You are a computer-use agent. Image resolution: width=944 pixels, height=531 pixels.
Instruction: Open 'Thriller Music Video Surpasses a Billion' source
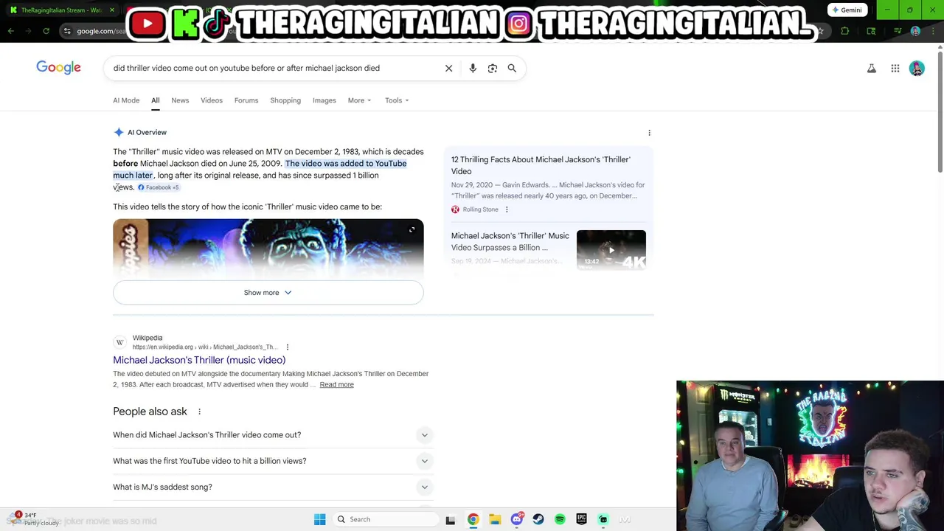coord(510,241)
